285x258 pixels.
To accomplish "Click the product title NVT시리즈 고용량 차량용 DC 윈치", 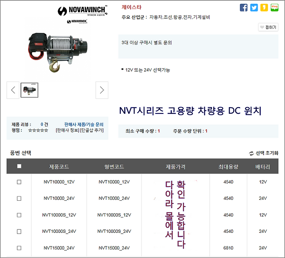I will pyautogui.click(x=190, y=111).
